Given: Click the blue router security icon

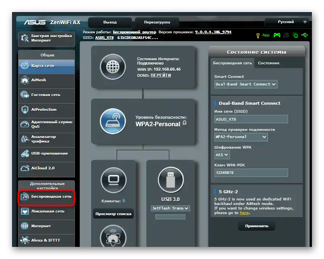Looking at the screenshot, I should tap(113, 121).
